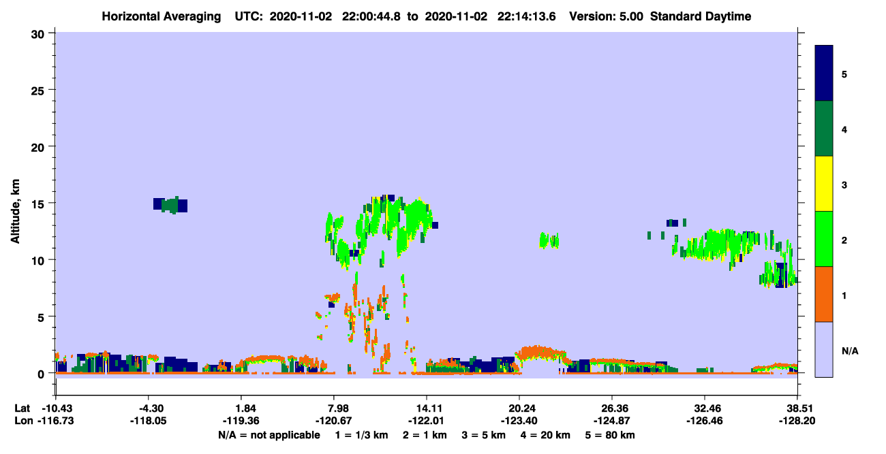Viewport: 886px width, 454px height.
Task: Click the altitude tick label 0
Action: (x=42, y=373)
